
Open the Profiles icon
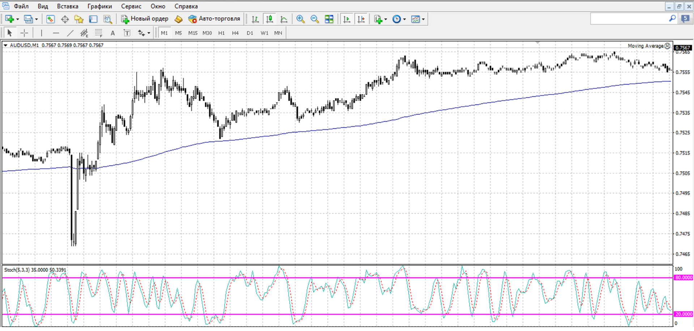28,19
